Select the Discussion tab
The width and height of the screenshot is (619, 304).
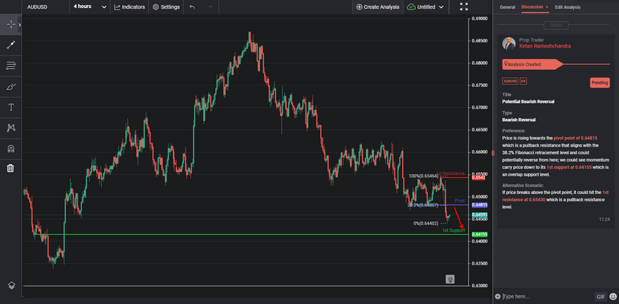(x=532, y=7)
